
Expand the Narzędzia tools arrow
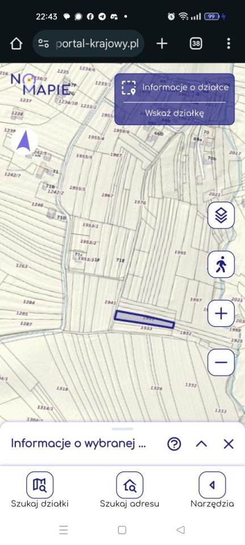coord(212,485)
